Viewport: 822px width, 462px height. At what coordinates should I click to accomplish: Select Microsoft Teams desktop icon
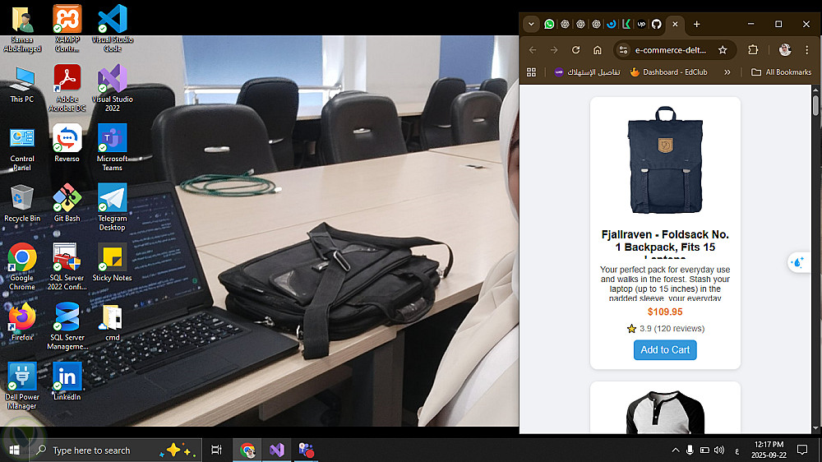[112, 147]
